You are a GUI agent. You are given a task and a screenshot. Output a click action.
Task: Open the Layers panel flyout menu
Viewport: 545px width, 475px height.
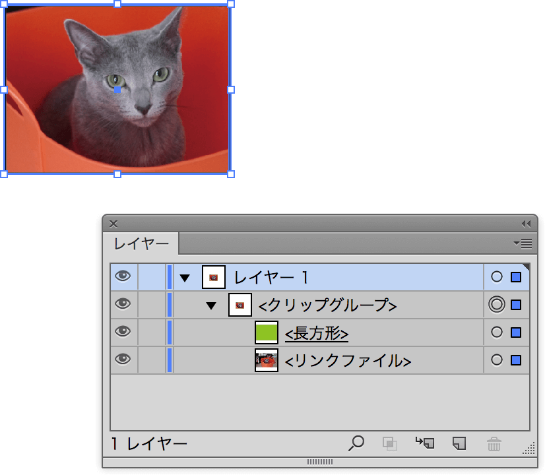[x=523, y=243]
